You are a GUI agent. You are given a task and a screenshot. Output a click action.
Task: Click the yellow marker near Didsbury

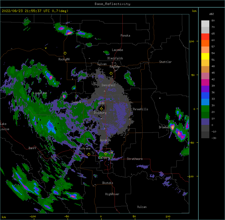coord(101,109)
